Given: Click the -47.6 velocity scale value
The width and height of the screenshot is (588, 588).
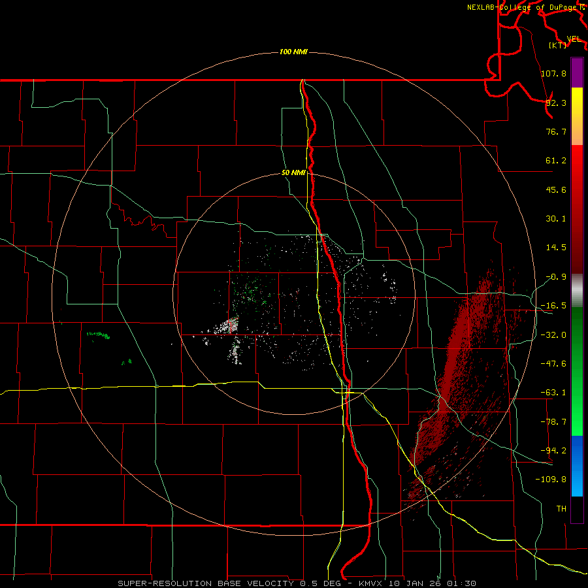Looking at the screenshot, I should (553, 364).
